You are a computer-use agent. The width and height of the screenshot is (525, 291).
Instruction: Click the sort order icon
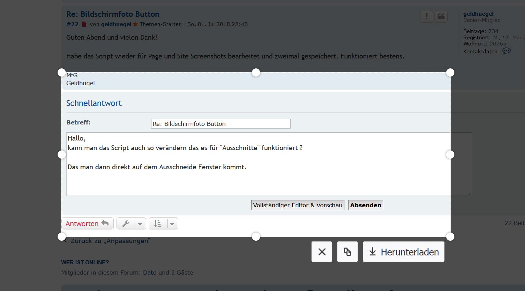coord(158,224)
